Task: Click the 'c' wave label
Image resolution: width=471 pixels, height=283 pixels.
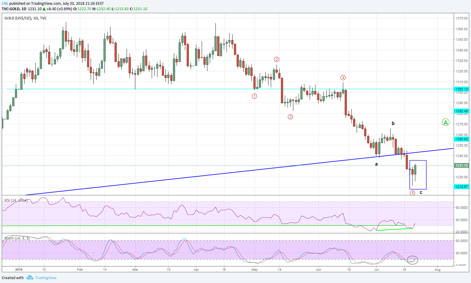Action: click(421, 192)
